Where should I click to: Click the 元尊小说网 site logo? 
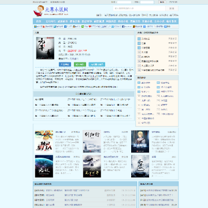coord(51,11)
